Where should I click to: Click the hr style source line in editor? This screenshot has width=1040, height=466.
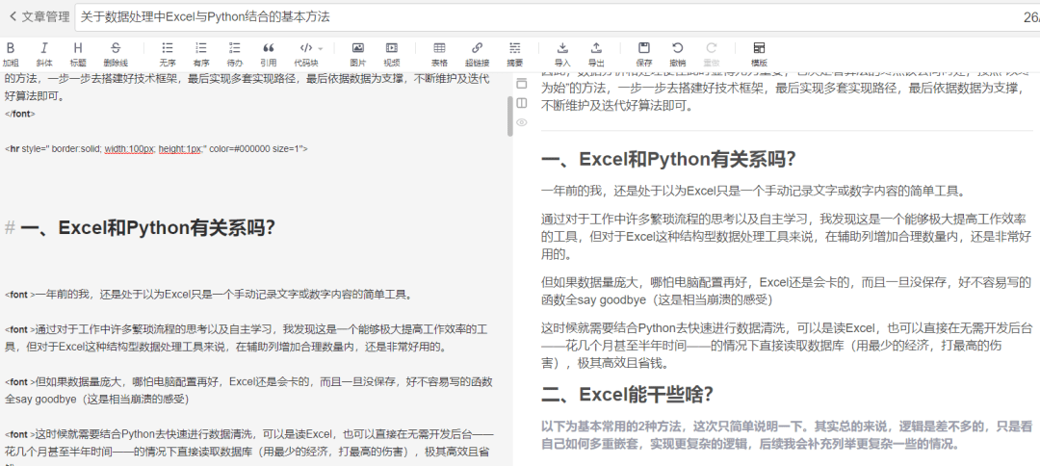(156, 149)
